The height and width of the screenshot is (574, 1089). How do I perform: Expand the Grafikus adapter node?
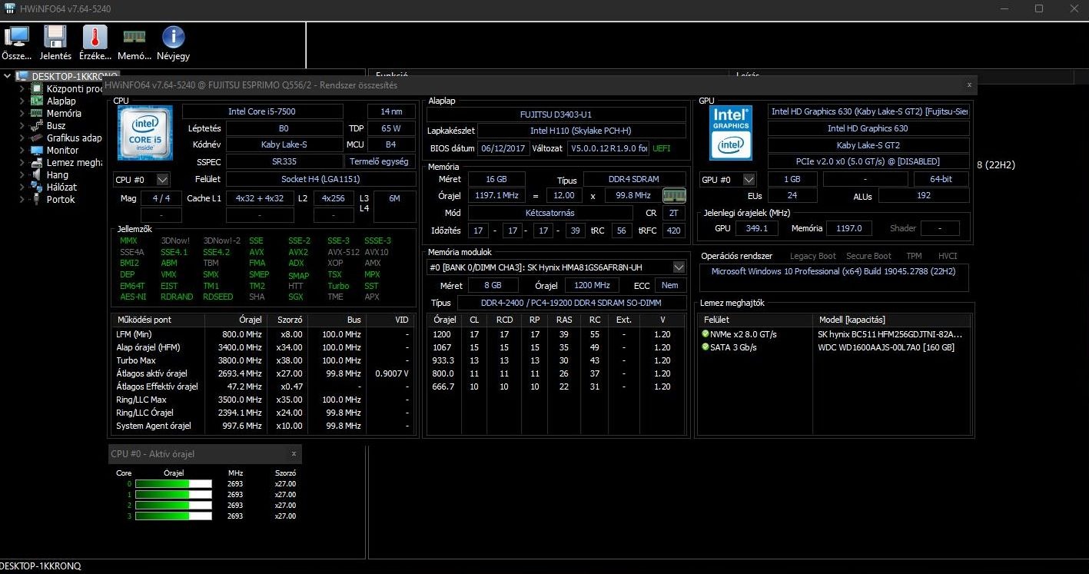pos(22,138)
